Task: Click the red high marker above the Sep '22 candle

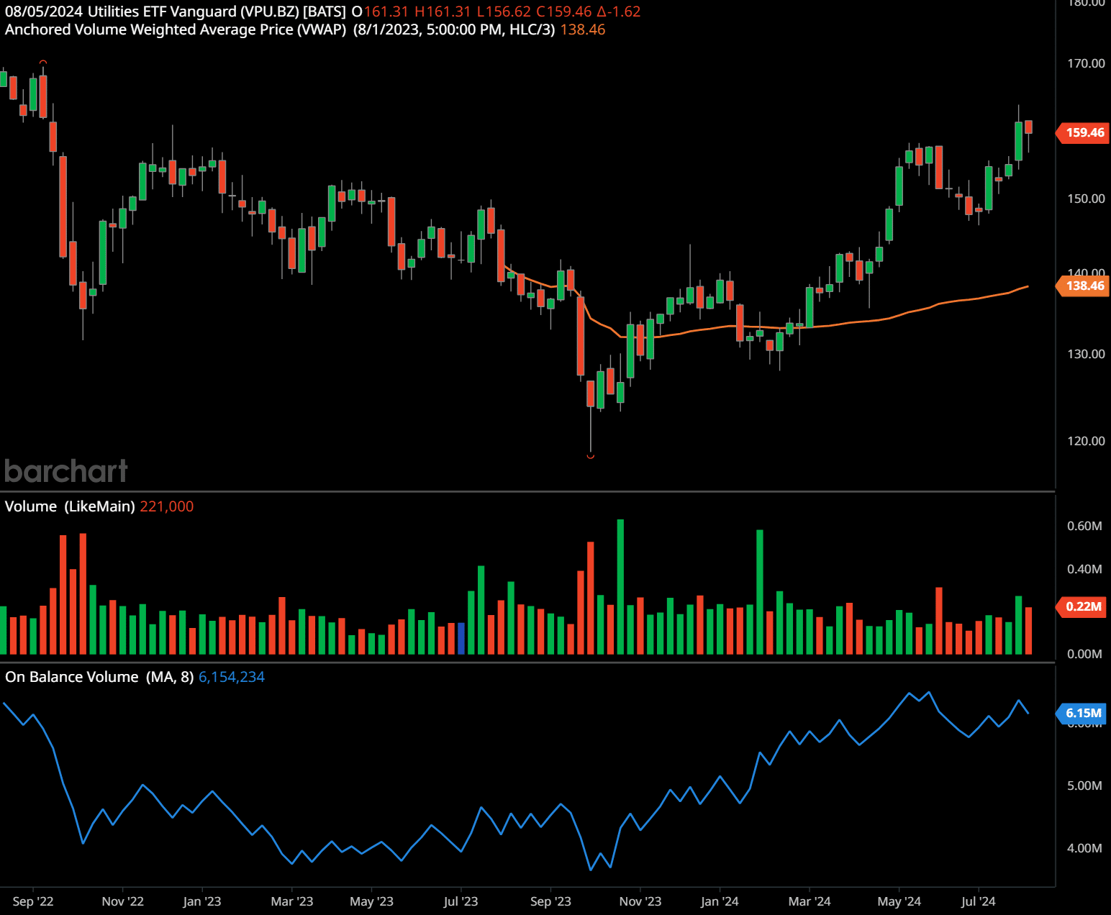Action: tap(43, 63)
